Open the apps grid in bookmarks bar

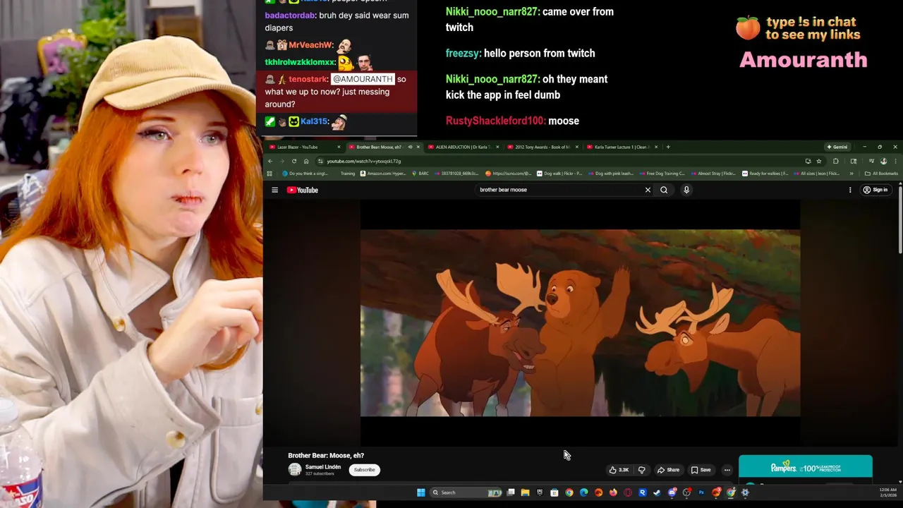coord(269,174)
